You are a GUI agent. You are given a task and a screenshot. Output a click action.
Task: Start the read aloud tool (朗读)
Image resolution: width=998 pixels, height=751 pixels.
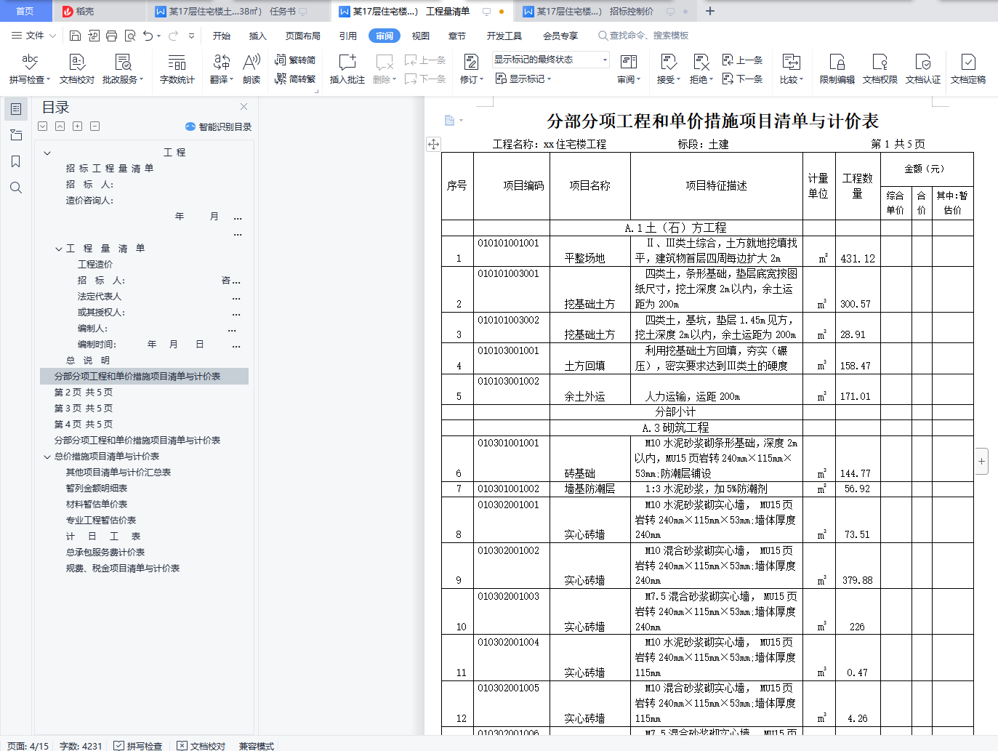click(x=251, y=69)
